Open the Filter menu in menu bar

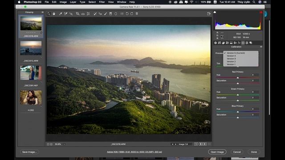(x=102, y=2)
